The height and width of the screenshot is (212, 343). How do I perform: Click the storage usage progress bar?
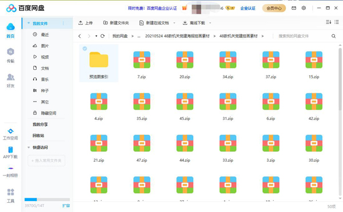coord(47,199)
